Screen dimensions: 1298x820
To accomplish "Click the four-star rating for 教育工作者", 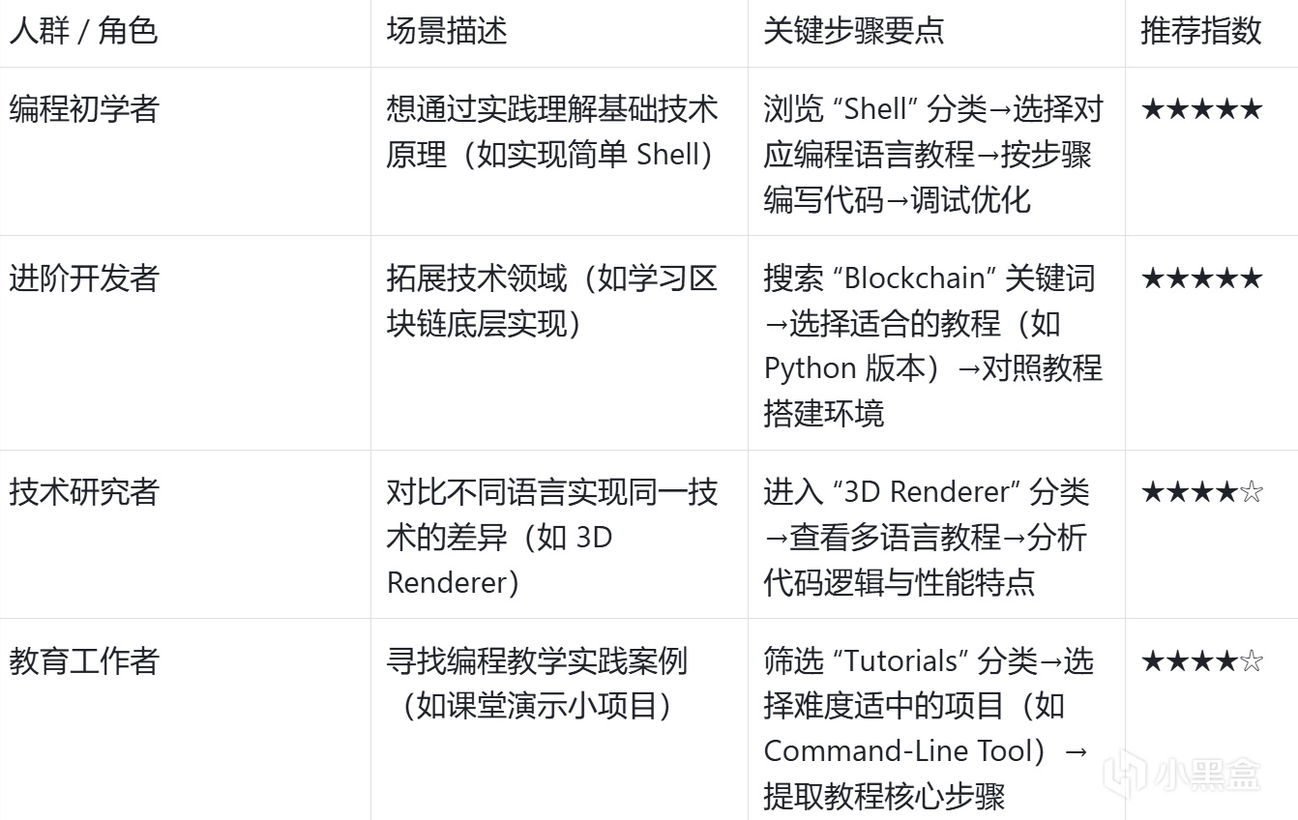I will tap(1201, 661).
